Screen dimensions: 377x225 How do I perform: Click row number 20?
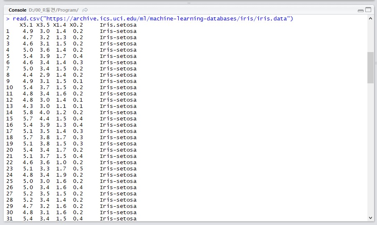[9, 150]
